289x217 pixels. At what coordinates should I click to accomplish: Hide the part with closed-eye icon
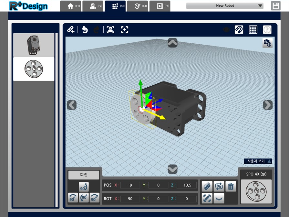pyautogui.click(x=219, y=198)
